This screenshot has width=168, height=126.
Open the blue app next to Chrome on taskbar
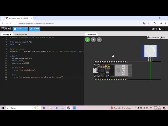pos(75,108)
